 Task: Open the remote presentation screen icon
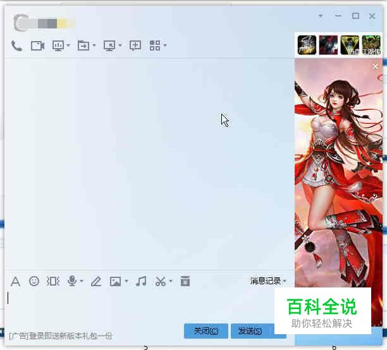click(x=58, y=45)
